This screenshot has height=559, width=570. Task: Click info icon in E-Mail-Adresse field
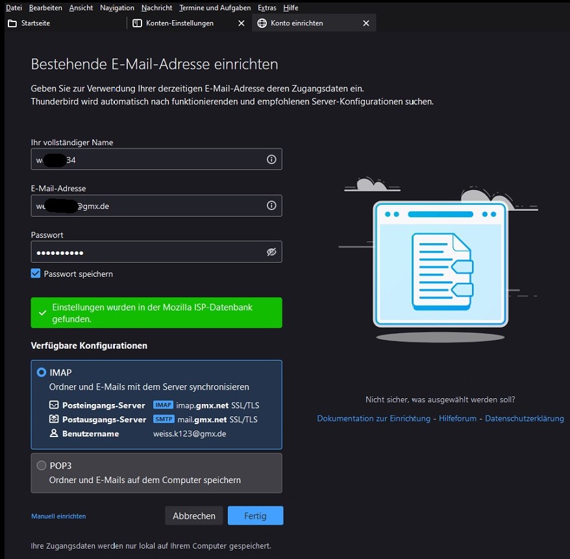271,206
